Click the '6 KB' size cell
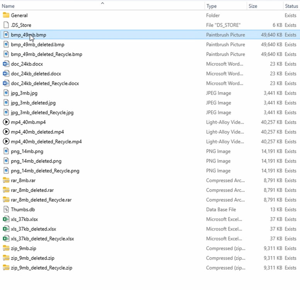The image size is (300, 290). [278, 25]
